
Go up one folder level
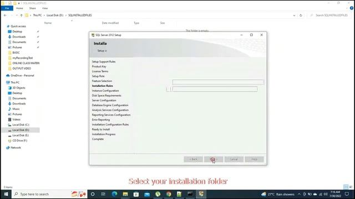21,15
